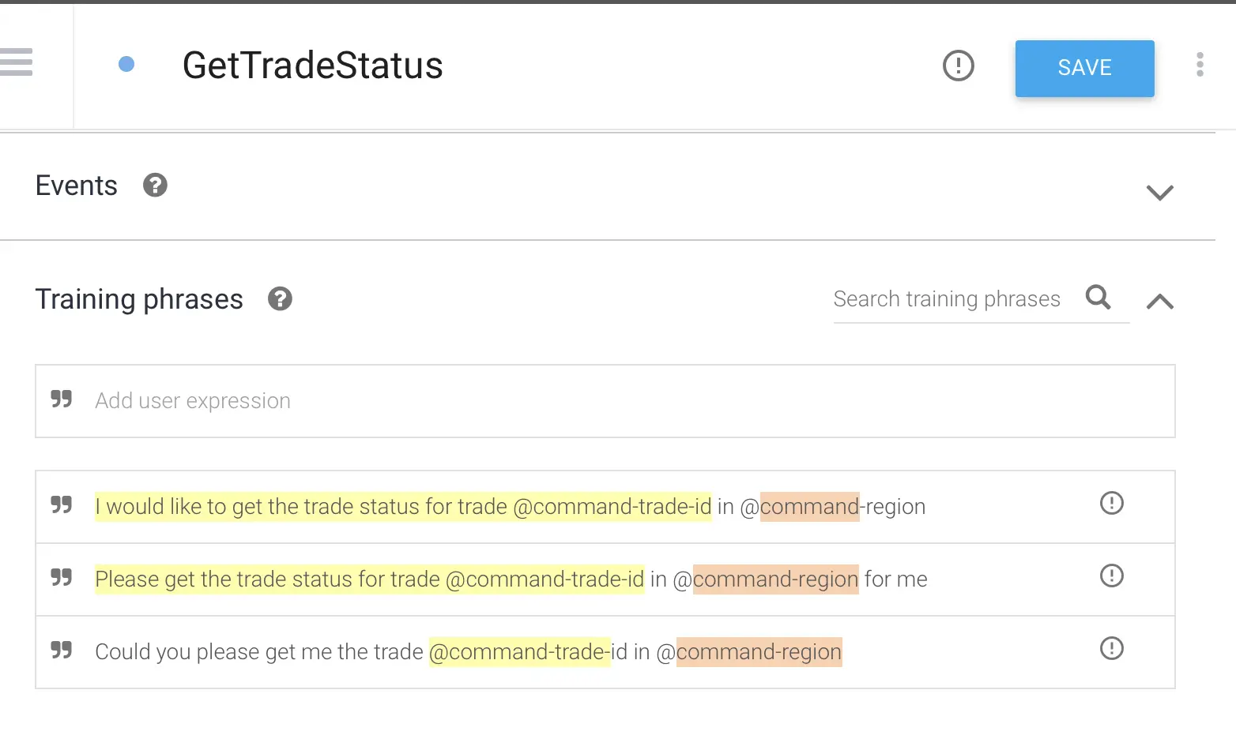Click warning icon on 'I would like' phrase
This screenshot has height=735, width=1236.
click(1111, 503)
